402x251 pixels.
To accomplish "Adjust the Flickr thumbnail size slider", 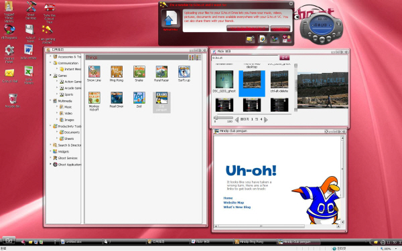I will tap(216, 118).
